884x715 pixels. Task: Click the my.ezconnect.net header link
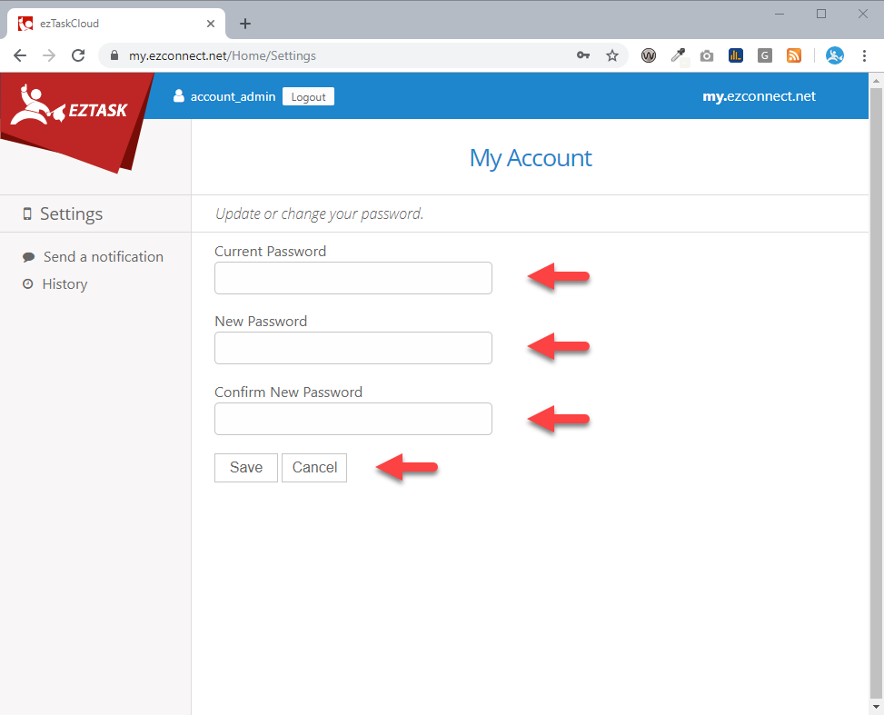tap(759, 96)
